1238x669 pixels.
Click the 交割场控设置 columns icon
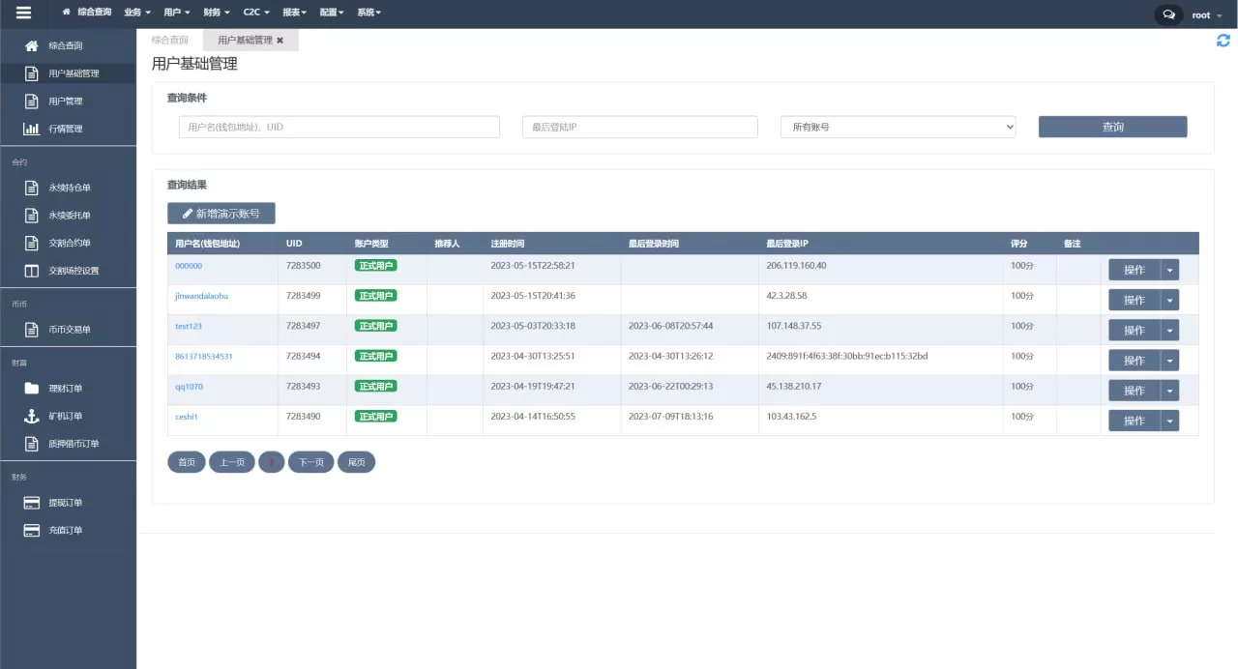click(x=32, y=271)
